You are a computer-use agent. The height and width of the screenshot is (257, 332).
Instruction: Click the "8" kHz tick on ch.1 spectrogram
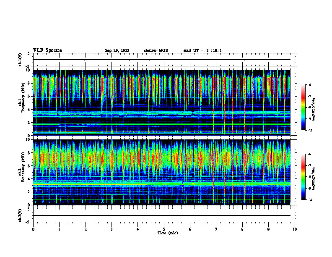(x=29, y=83)
